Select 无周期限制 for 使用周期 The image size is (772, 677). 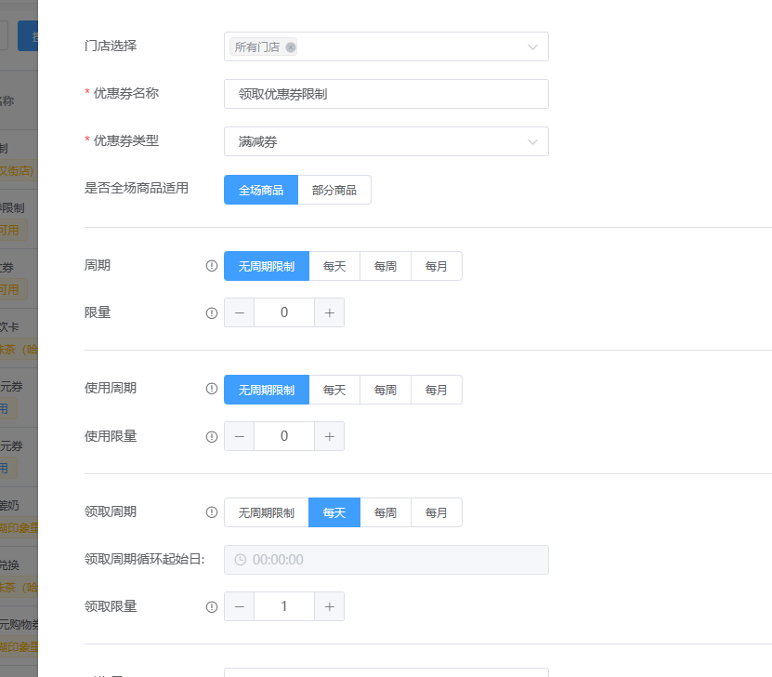coord(267,389)
